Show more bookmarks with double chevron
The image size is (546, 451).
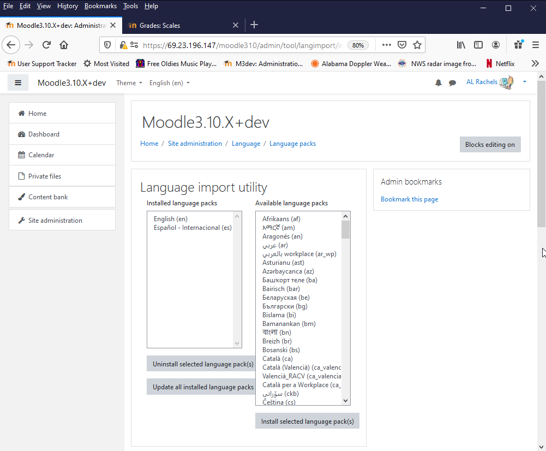[x=535, y=63]
